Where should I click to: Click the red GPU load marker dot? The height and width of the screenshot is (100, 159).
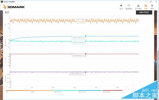tap(86, 54)
